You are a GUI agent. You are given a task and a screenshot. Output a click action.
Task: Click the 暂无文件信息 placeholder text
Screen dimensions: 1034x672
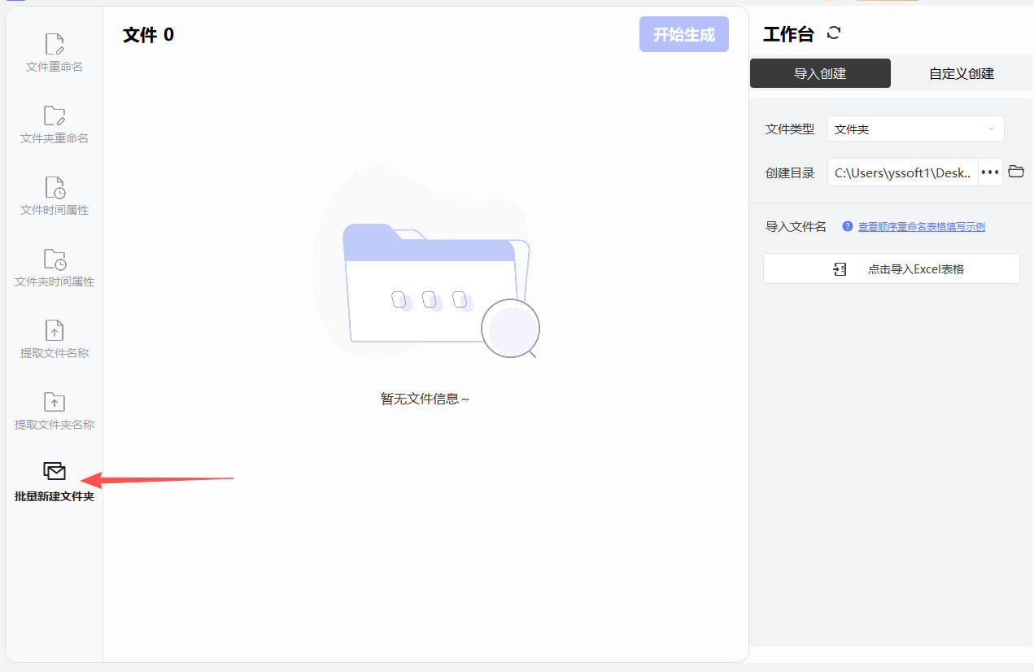click(425, 399)
